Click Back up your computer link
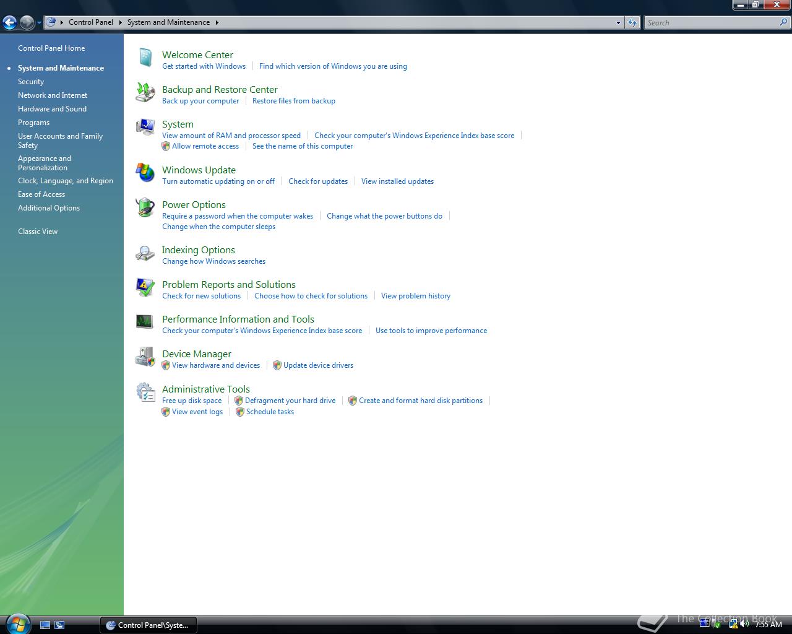 [x=200, y=101]
